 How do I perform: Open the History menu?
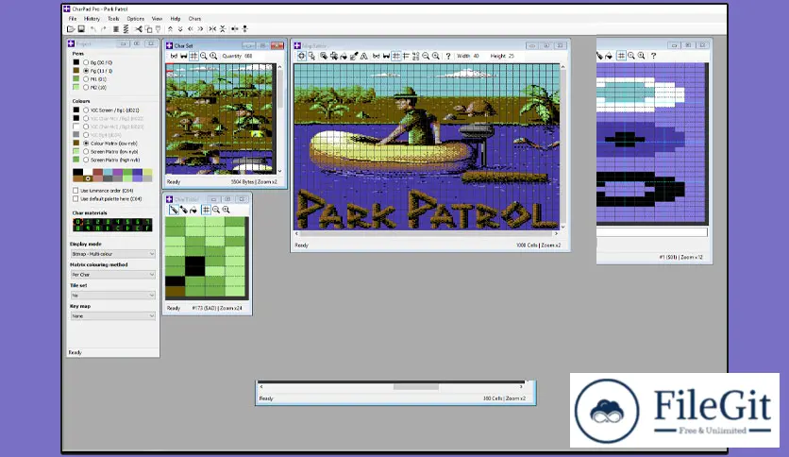pyautogui.click(x=92, y=19)
